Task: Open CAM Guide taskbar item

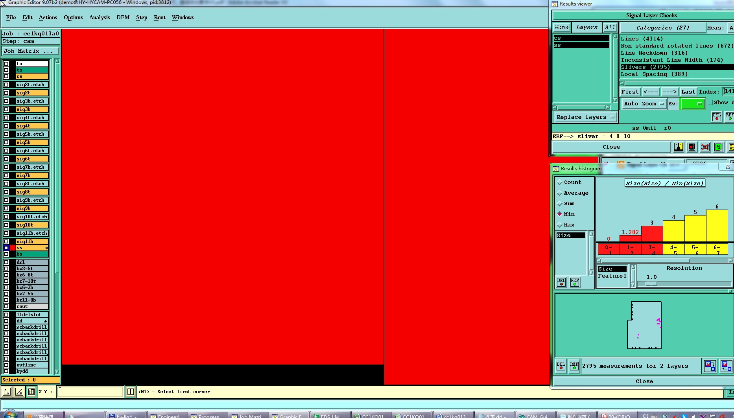Action: (533, 415)
